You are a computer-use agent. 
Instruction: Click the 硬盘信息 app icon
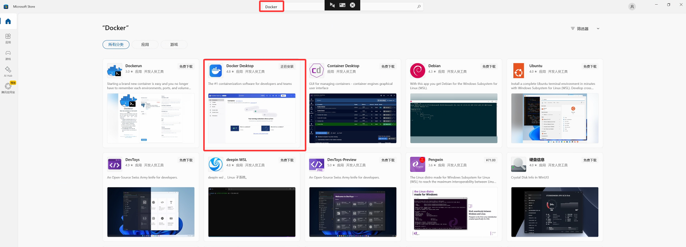[518, 165]
